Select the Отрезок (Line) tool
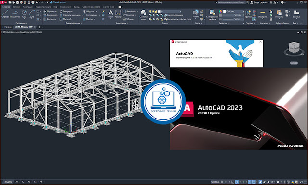This screenshot has height=185, width=308. point(5,14)
